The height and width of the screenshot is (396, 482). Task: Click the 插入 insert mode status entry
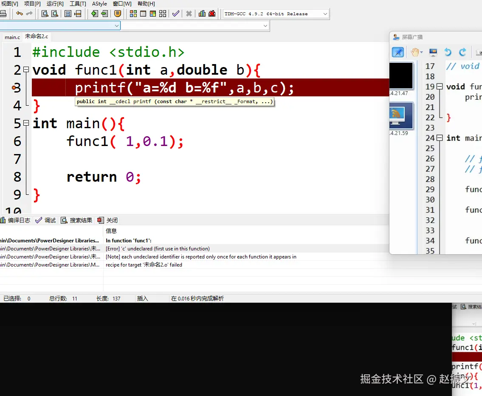point(142,298)
